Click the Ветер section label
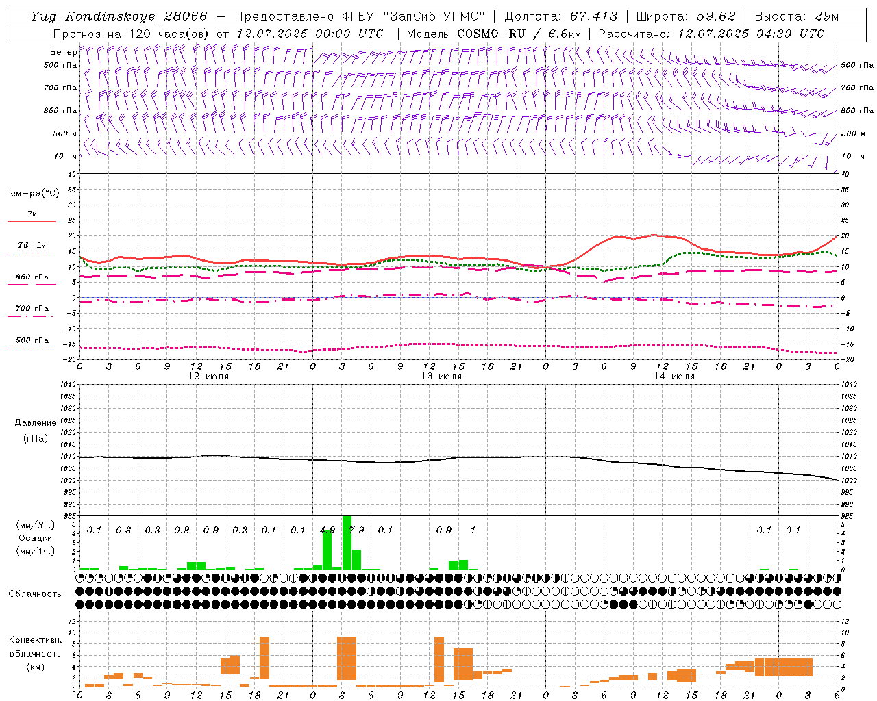This screenshot has height=701, width=877. pos(63,52)
